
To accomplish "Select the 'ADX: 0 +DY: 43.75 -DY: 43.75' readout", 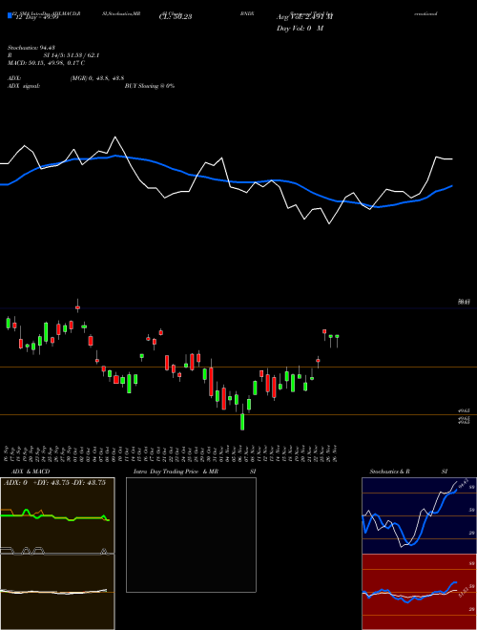I will [54, 483].
